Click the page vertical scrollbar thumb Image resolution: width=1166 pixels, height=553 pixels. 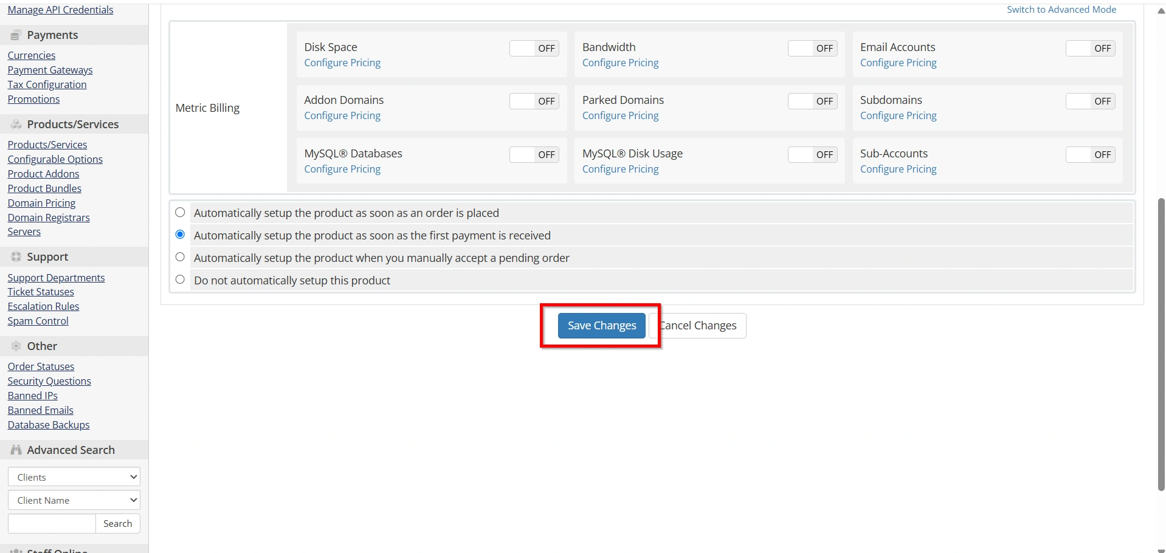click(1161, 344)
